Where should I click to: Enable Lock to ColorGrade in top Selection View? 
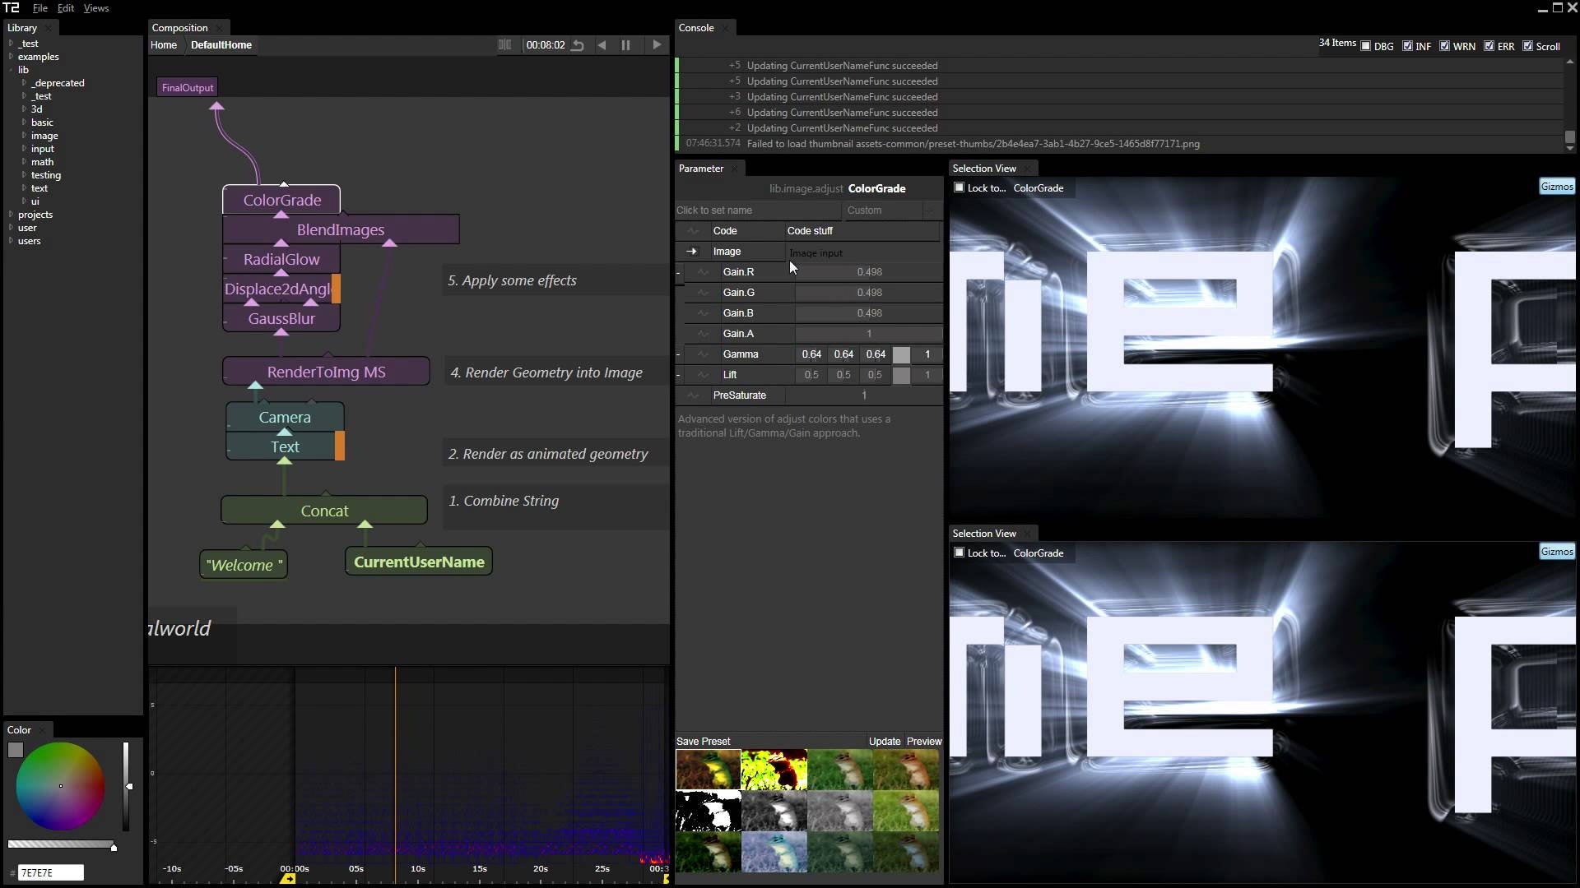pos(959,187)
